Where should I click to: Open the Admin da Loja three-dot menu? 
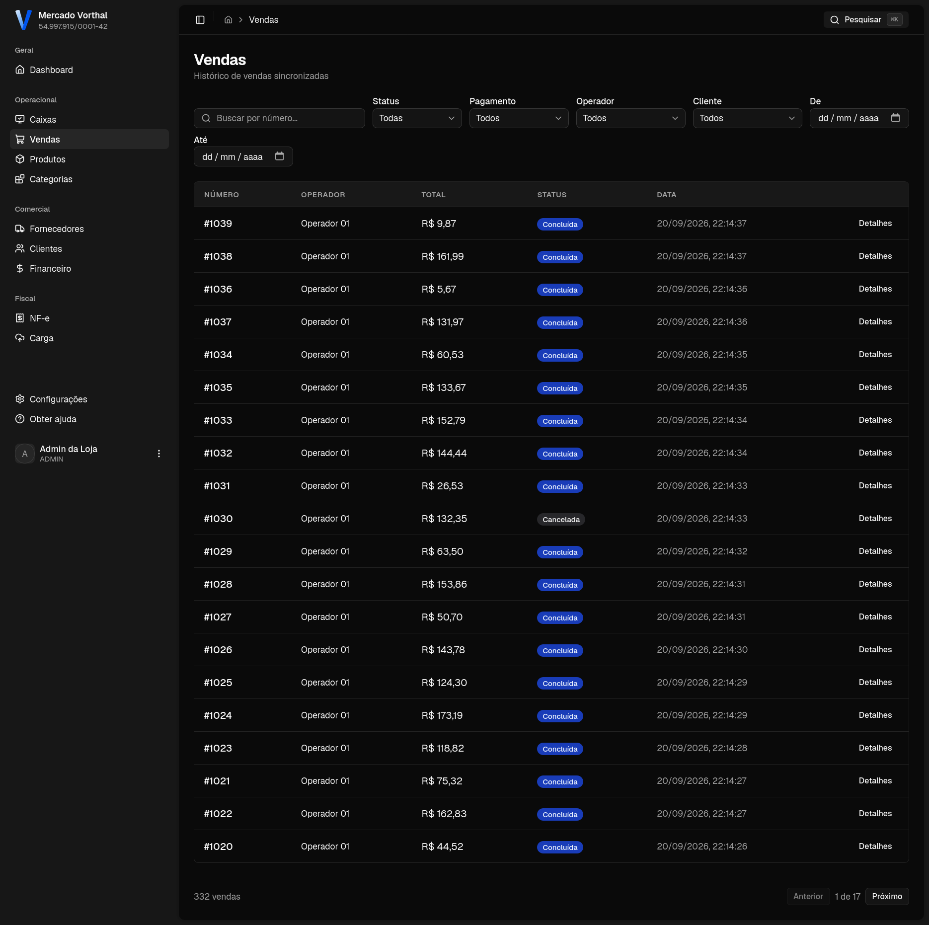[159, 454]
